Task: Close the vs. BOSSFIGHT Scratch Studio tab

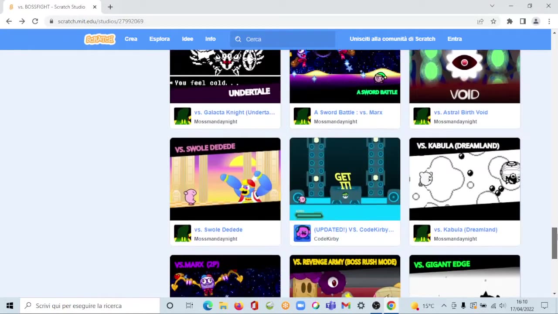Action: [x=95, y=7]
